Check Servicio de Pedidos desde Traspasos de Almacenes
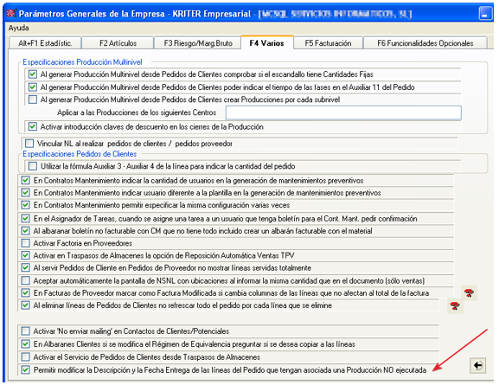Screen dimensions: 499x385 point(25,357)
